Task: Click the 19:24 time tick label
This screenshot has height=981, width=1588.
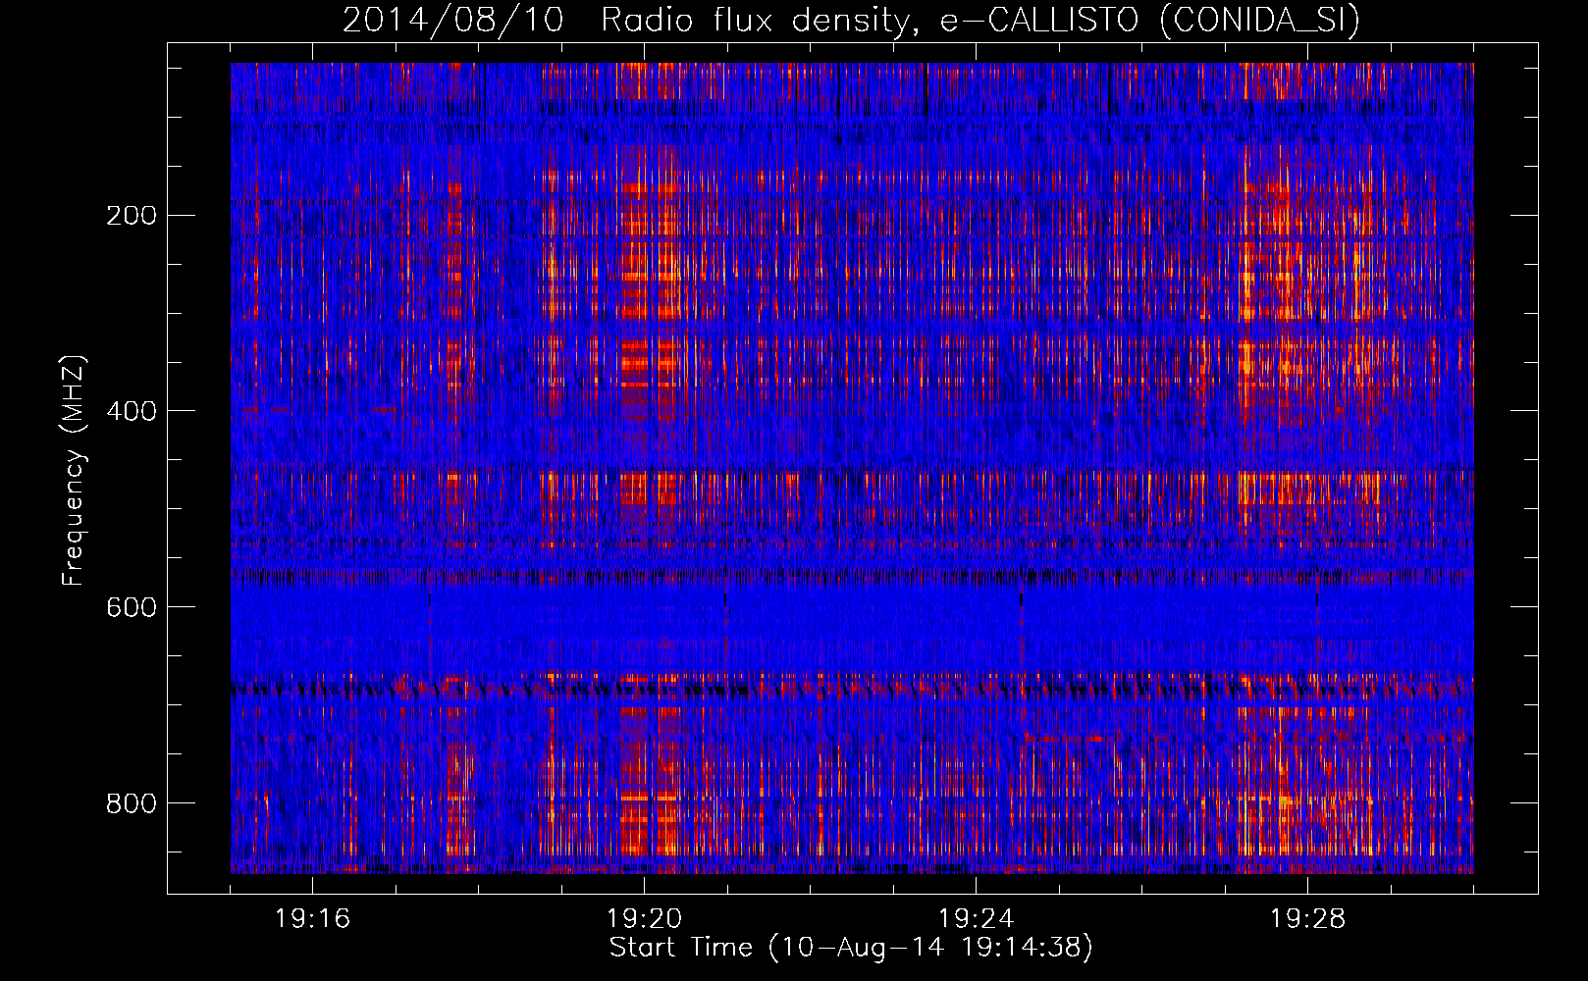Action: (x=976, y=919)
